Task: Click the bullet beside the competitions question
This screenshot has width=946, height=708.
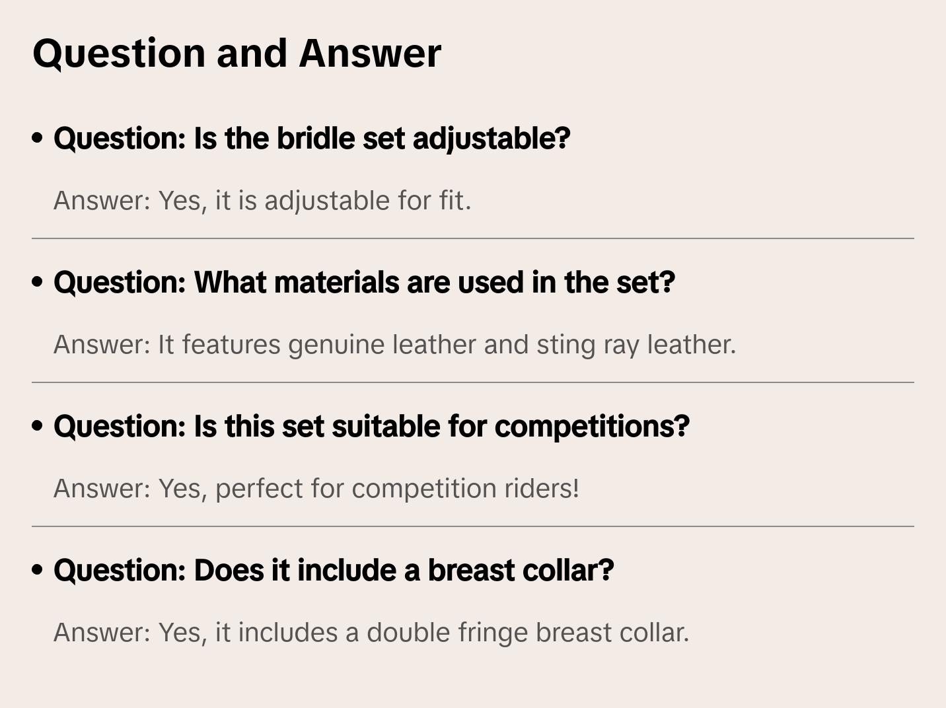Action: pos(38,427)
